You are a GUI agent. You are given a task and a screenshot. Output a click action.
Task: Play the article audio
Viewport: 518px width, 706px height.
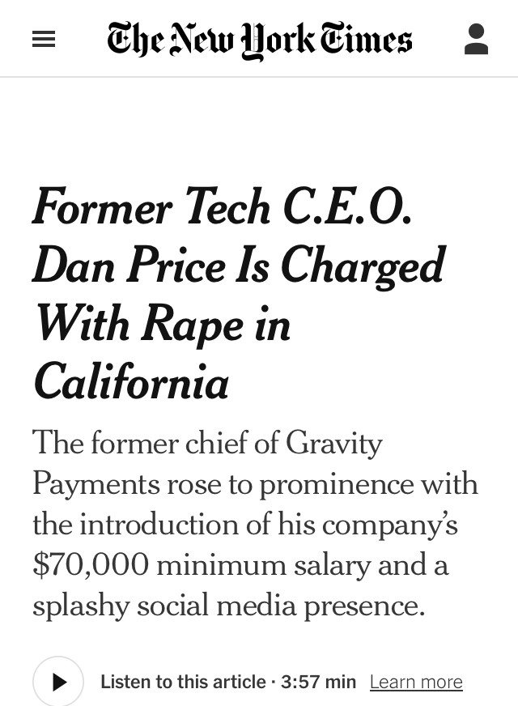tap(58, 681)
